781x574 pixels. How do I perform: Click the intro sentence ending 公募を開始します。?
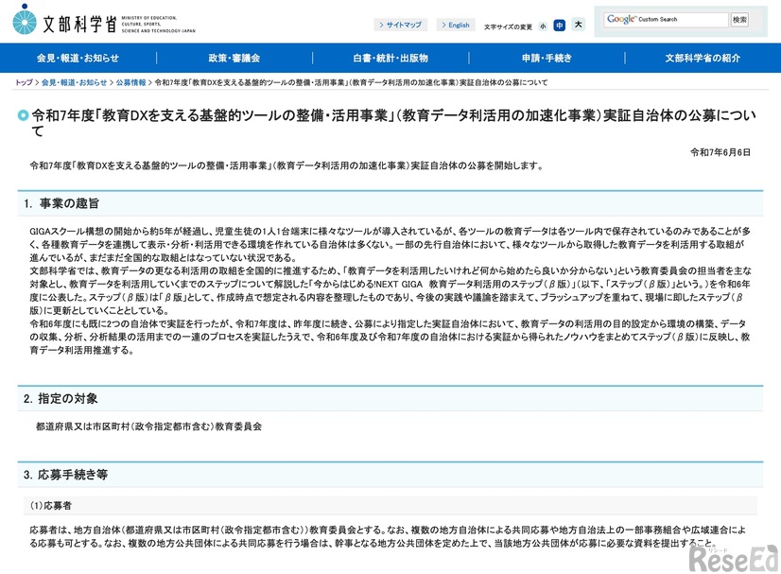(x=286, y=165)
